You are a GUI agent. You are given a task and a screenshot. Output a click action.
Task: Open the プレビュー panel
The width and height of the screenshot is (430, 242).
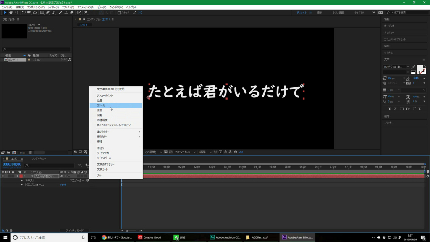tap(389, 33)
